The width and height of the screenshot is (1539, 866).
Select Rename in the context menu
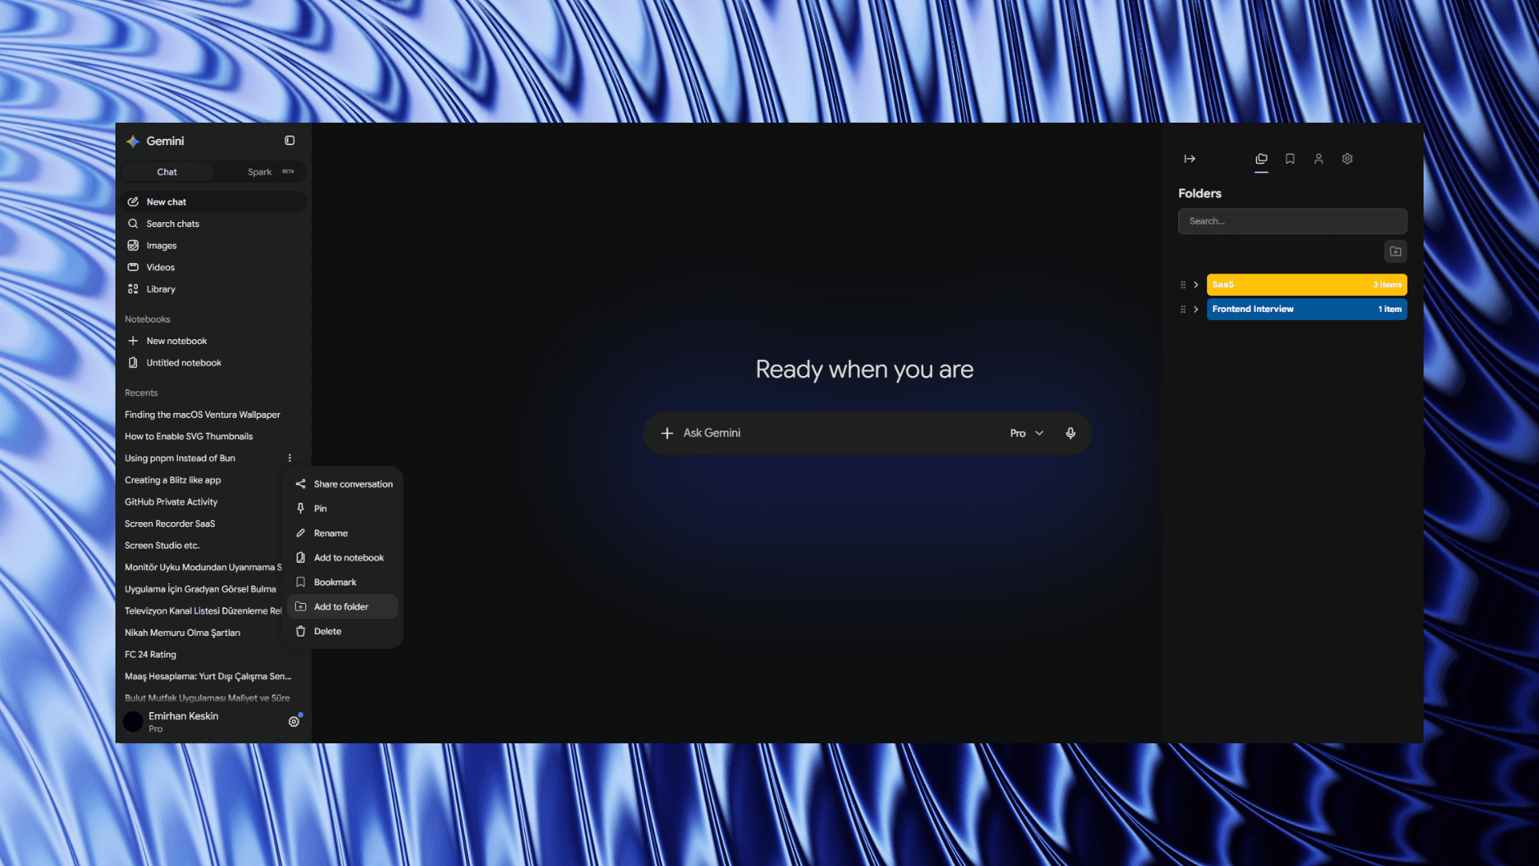[x=343, y=533]
